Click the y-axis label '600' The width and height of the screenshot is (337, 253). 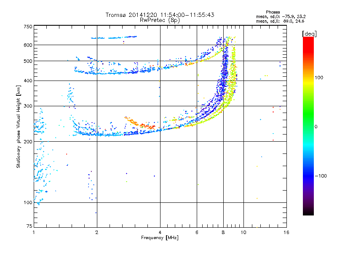[x=28, y=45]
